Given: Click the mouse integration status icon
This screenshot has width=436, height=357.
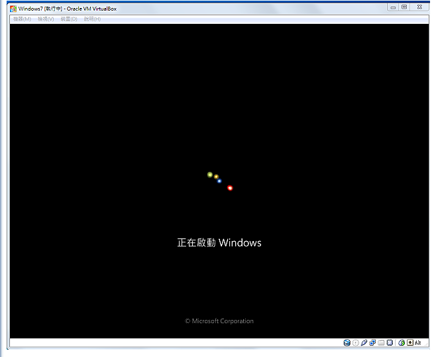Looking at the screenshot, I should pos(402,343).
